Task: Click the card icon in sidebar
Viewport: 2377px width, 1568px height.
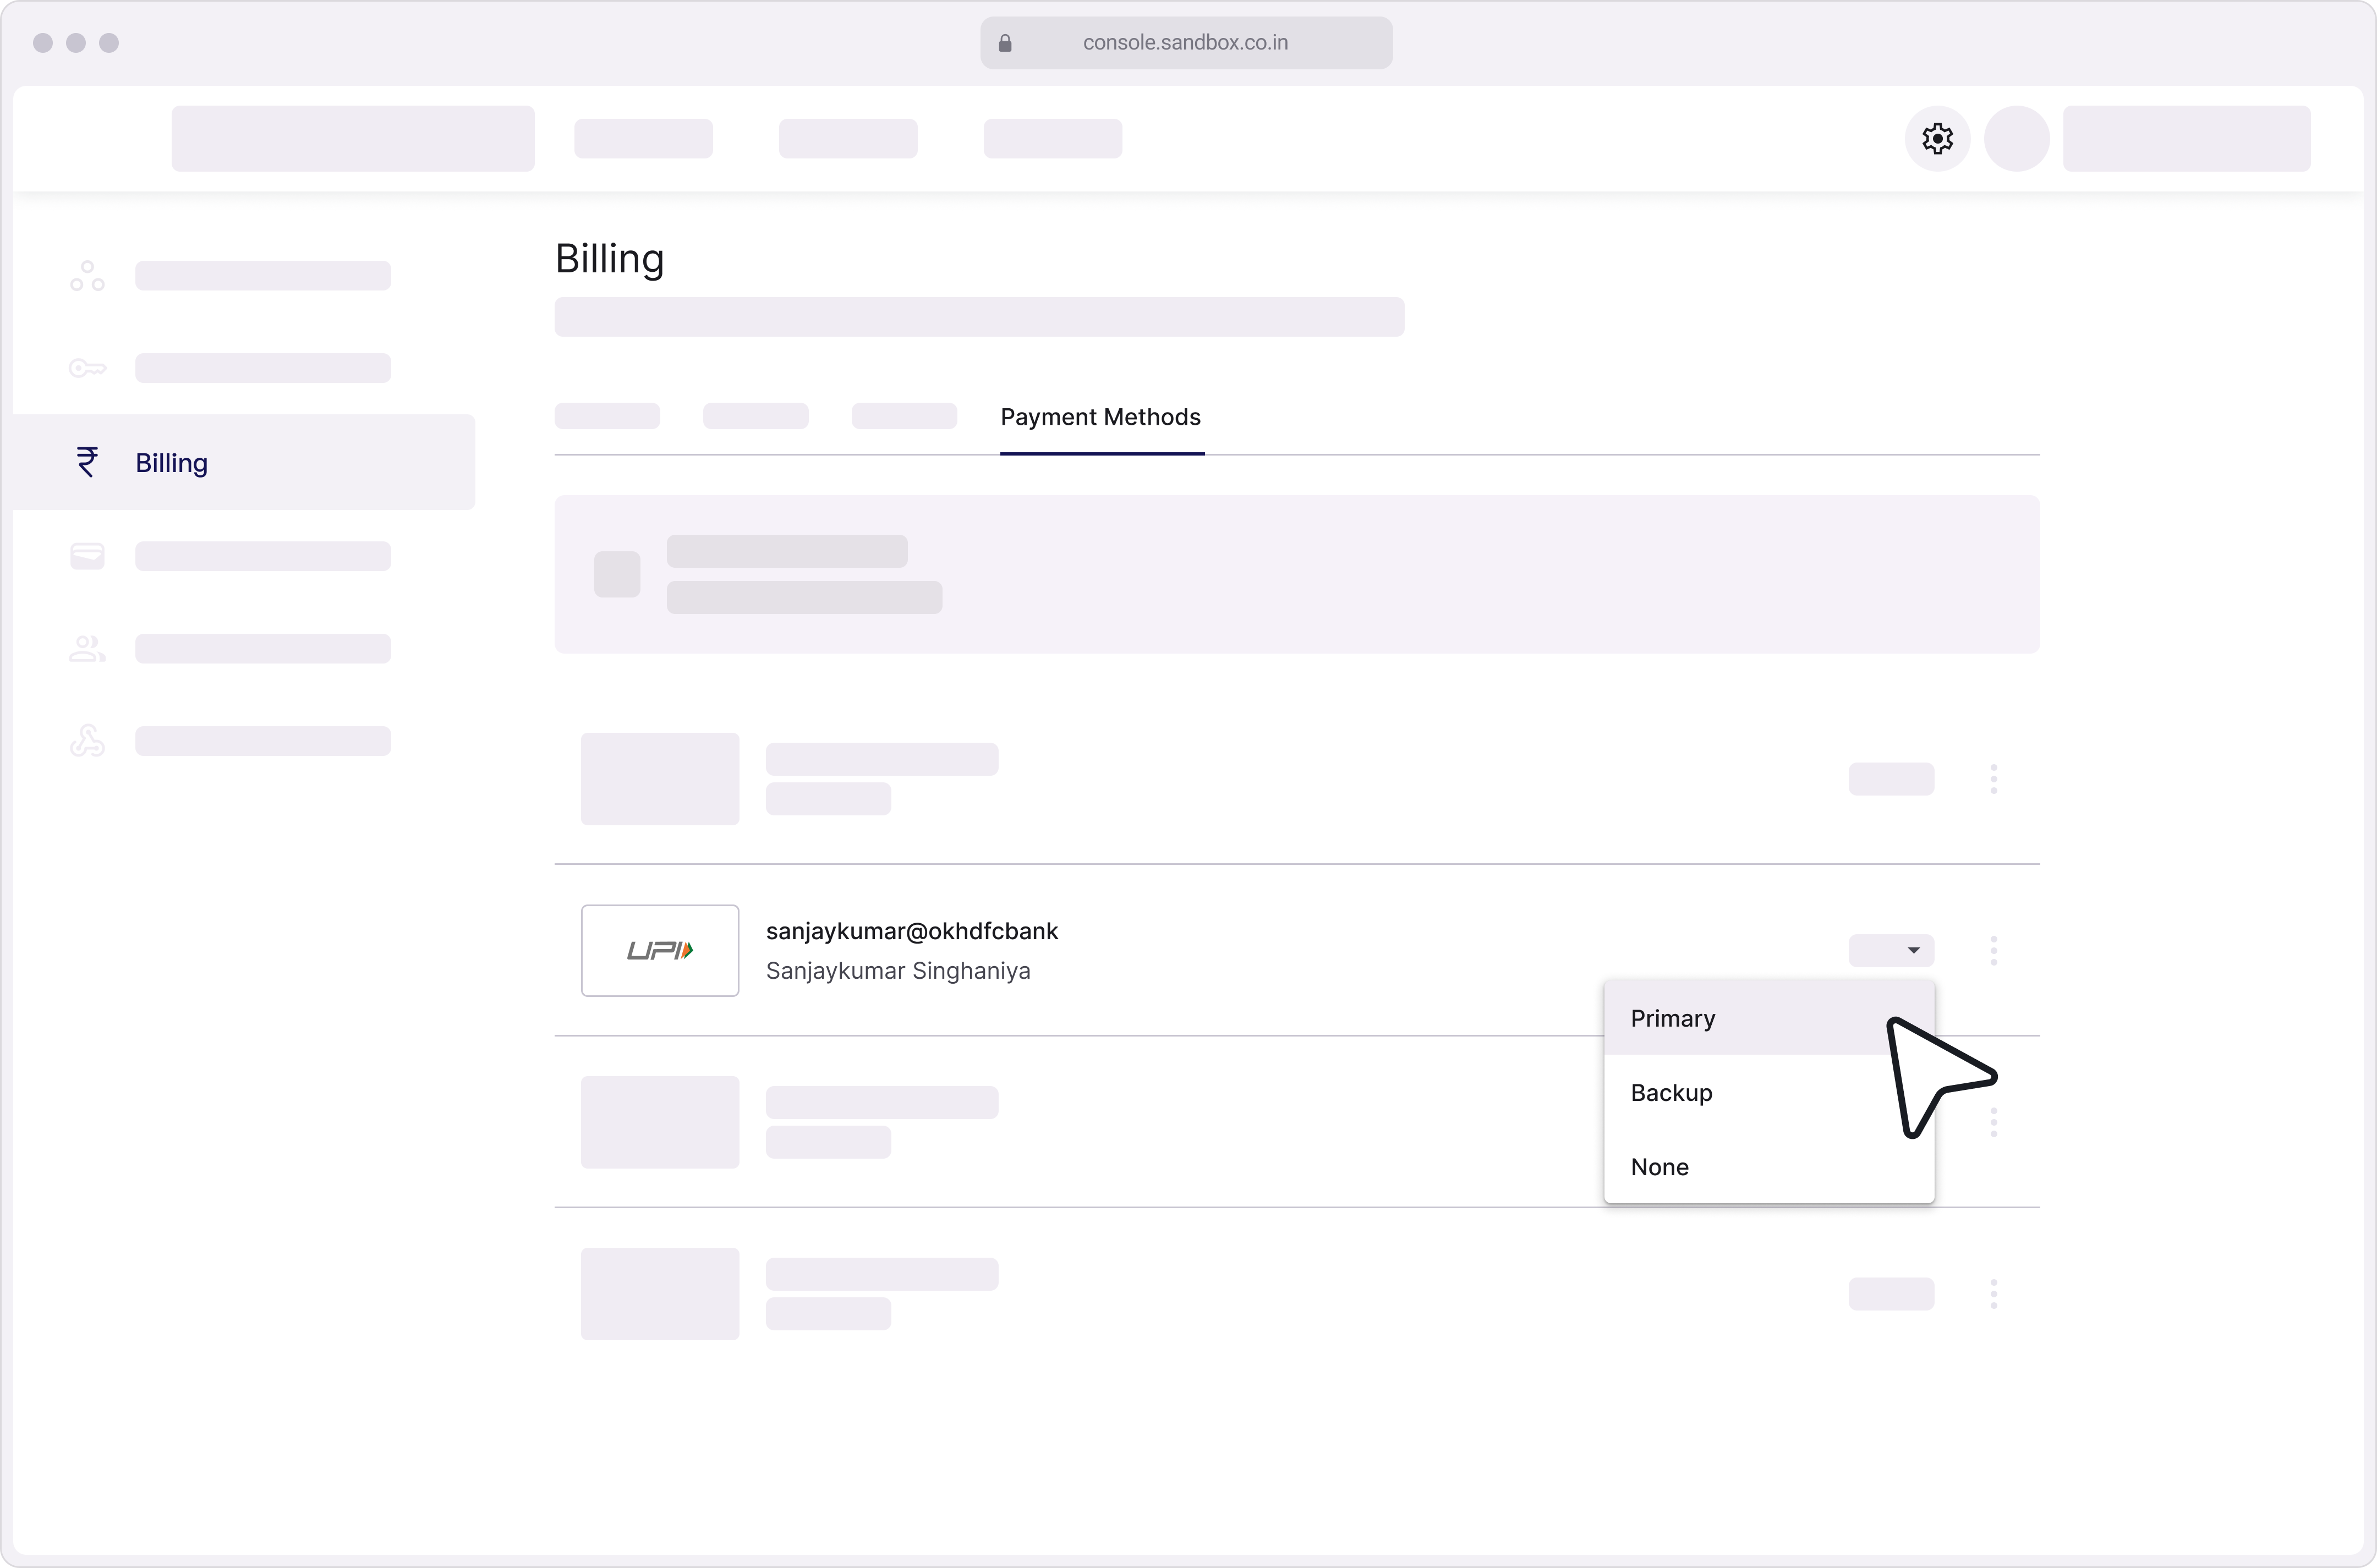Action: coord(87,556)
